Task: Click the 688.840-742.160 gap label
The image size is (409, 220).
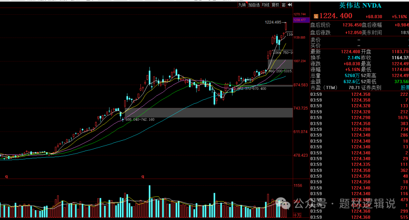Action: tap(140, 120)
